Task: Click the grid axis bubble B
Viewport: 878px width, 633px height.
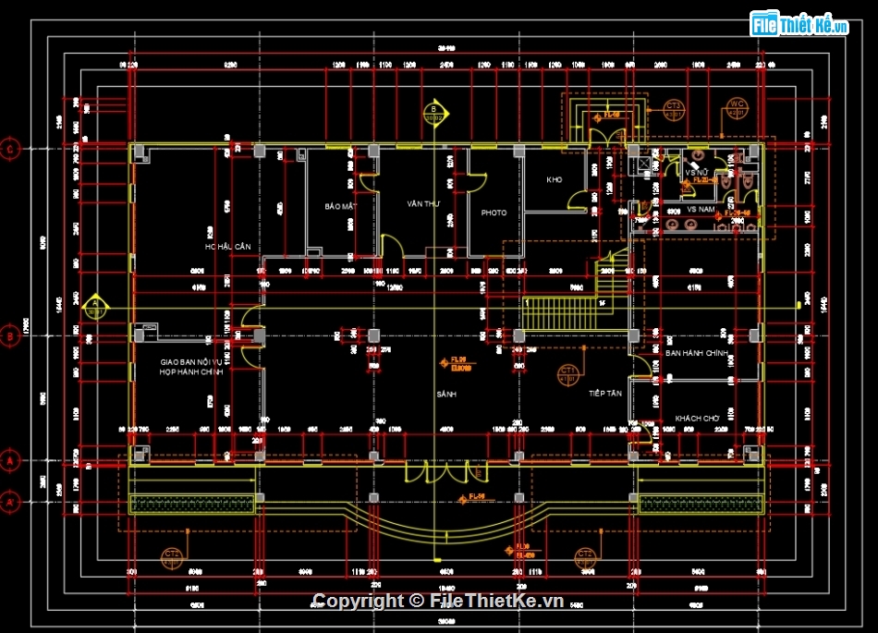Action: 10,336
